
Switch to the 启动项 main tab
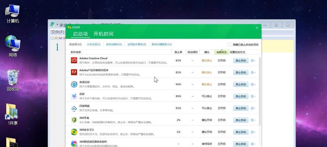(80, 34)
